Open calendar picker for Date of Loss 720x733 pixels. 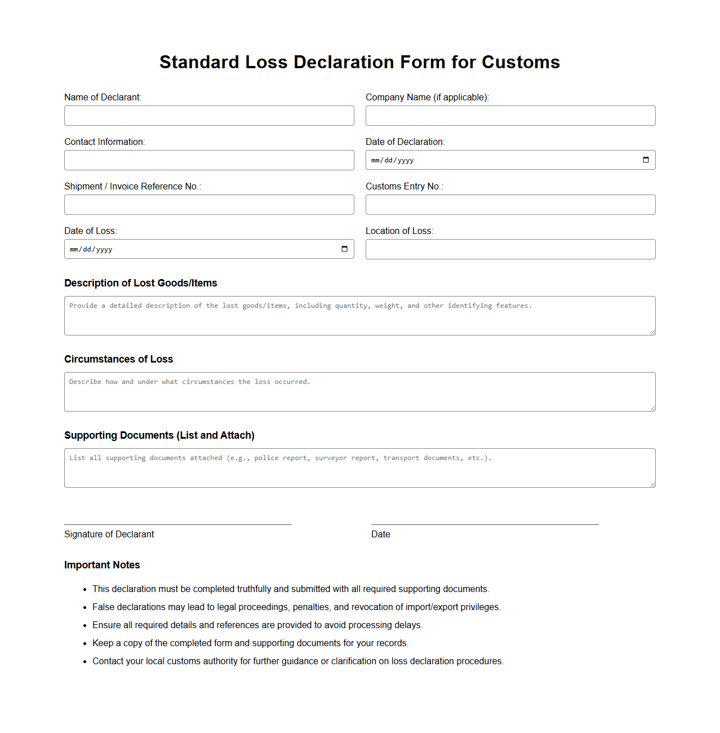pos(344,249)
